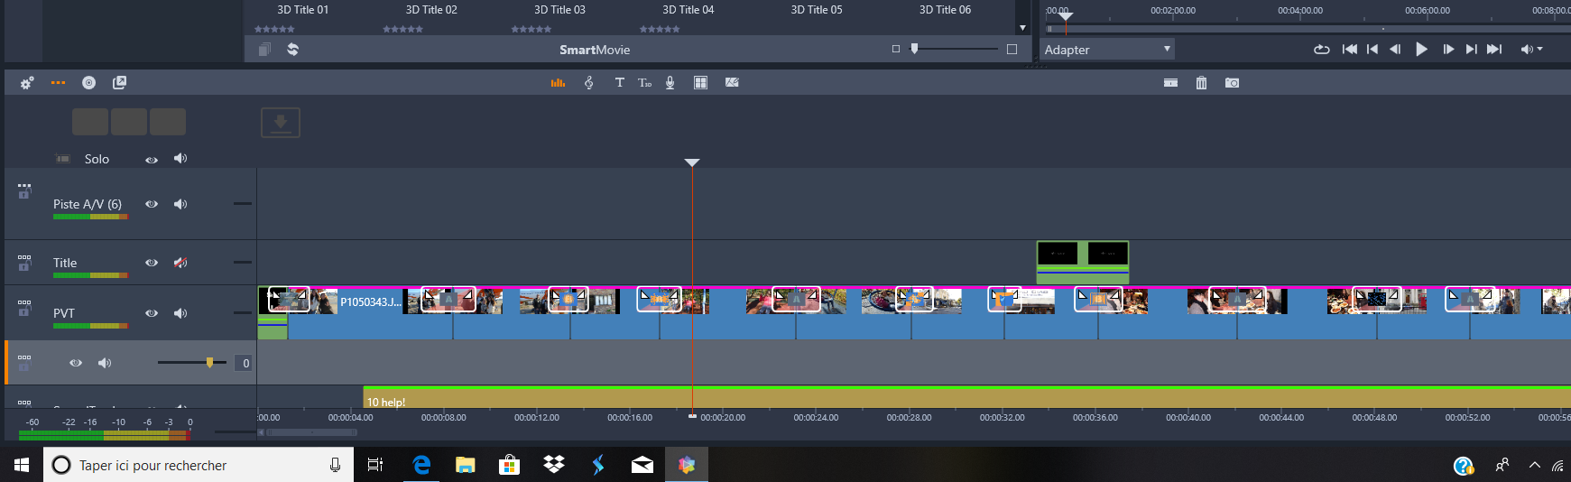Adjust selected track volume slider
This screenshot has height=482, width=1571.
click(x=209, y=362)
